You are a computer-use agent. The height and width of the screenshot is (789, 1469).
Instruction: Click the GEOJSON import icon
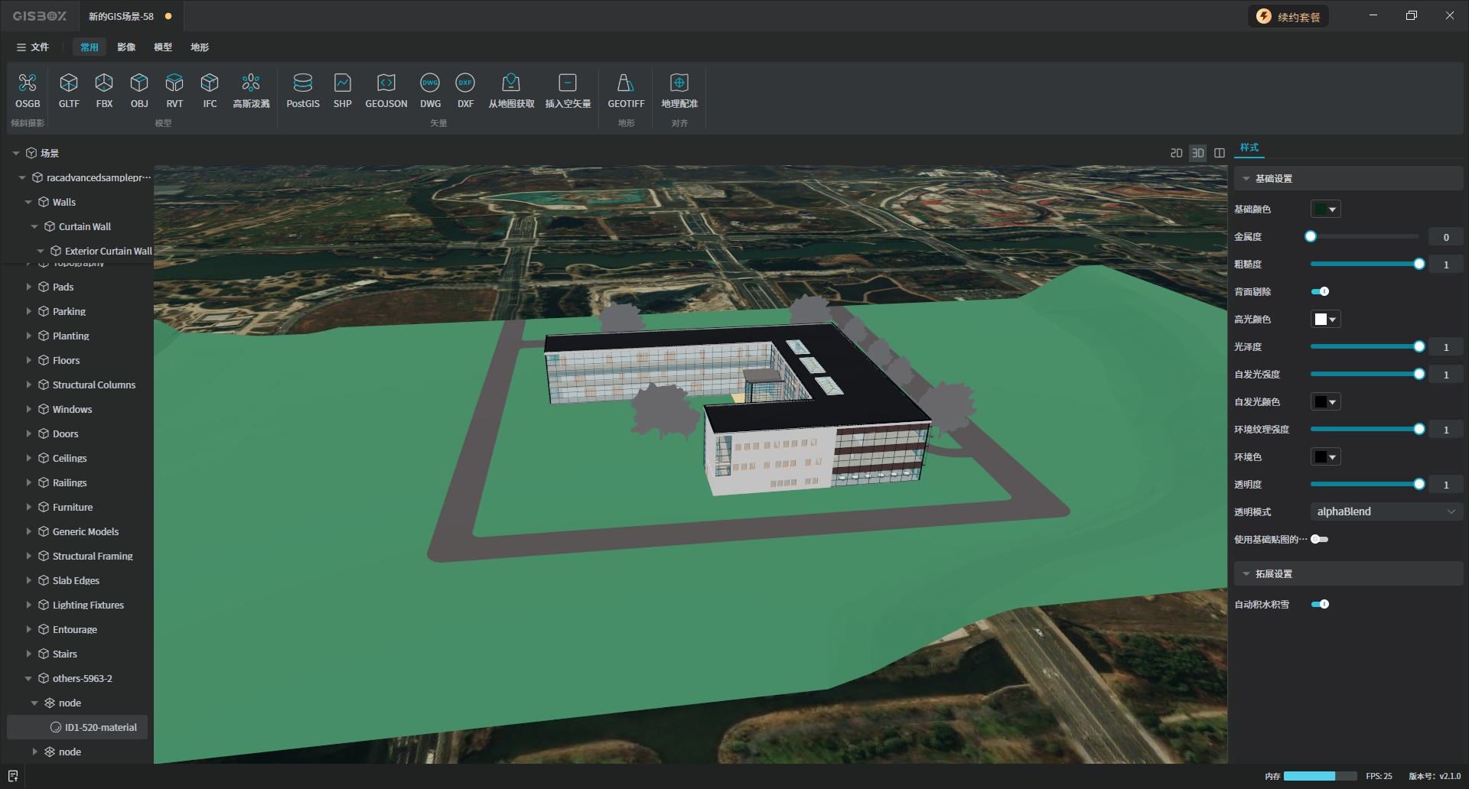coord(386,83)
